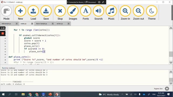Open PowerPoint from the taskbar

50,94
